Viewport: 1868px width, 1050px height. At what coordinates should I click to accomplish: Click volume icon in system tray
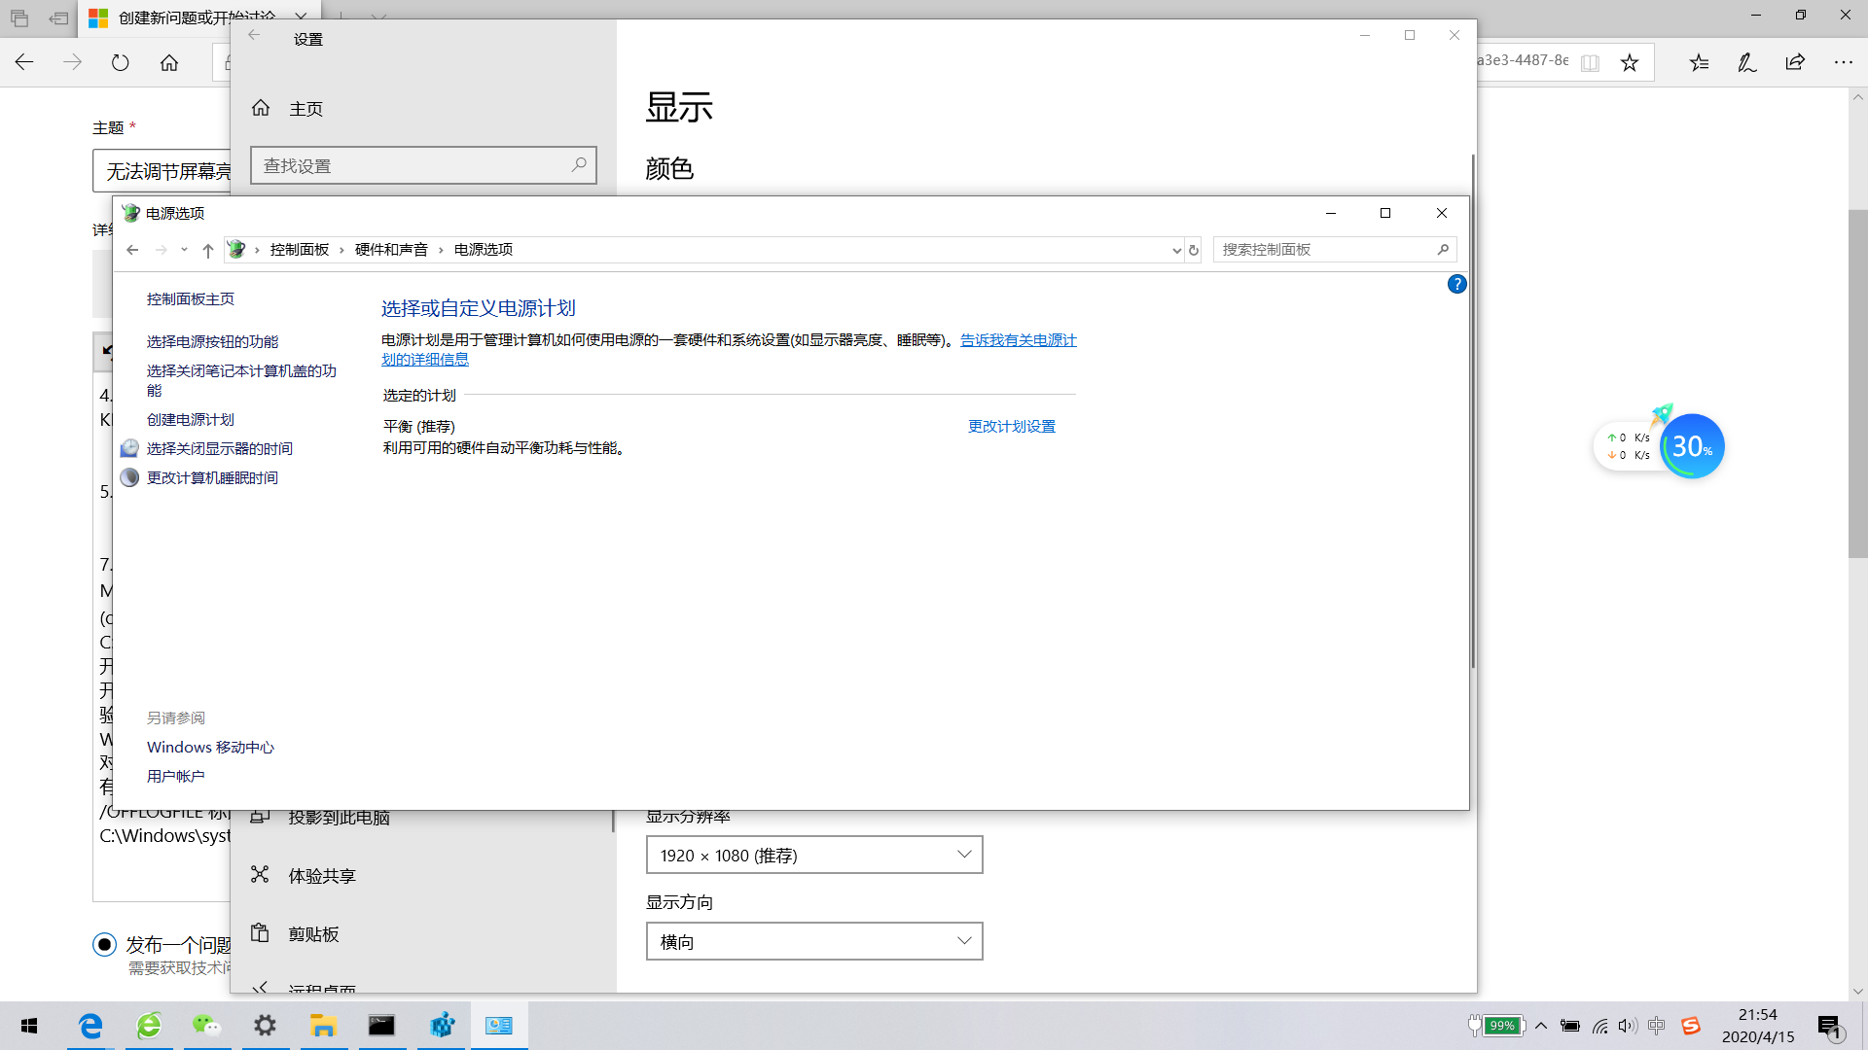[x=1628, y=1026]
